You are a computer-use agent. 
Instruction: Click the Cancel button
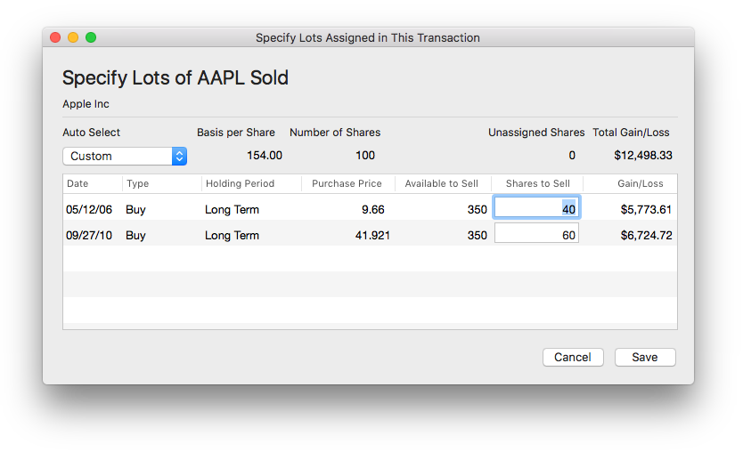[x=572, y=357]
